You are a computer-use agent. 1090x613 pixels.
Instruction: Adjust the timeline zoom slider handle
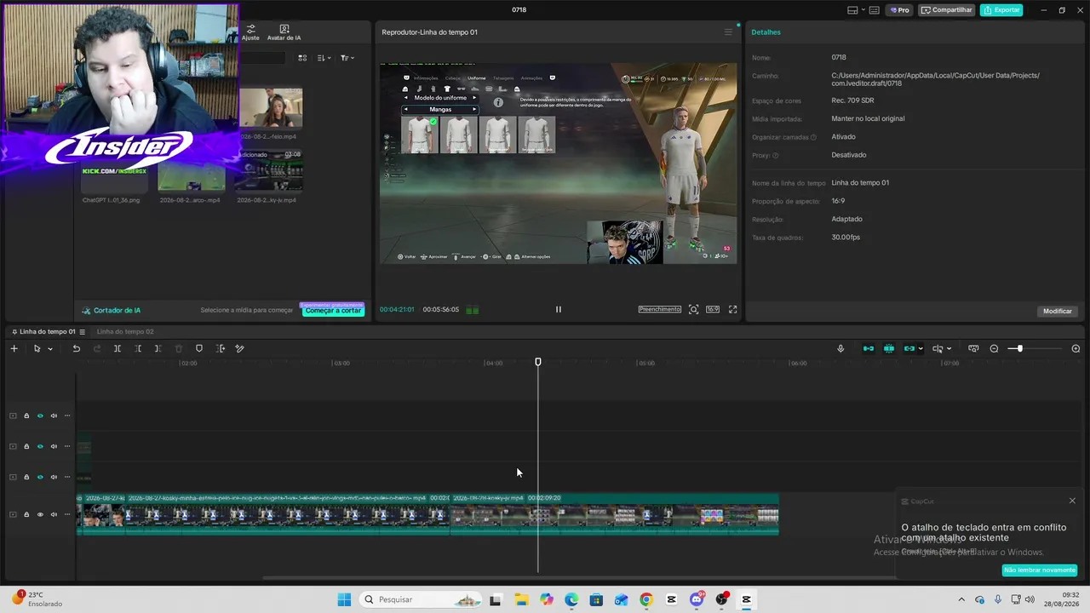(1019, 348)
